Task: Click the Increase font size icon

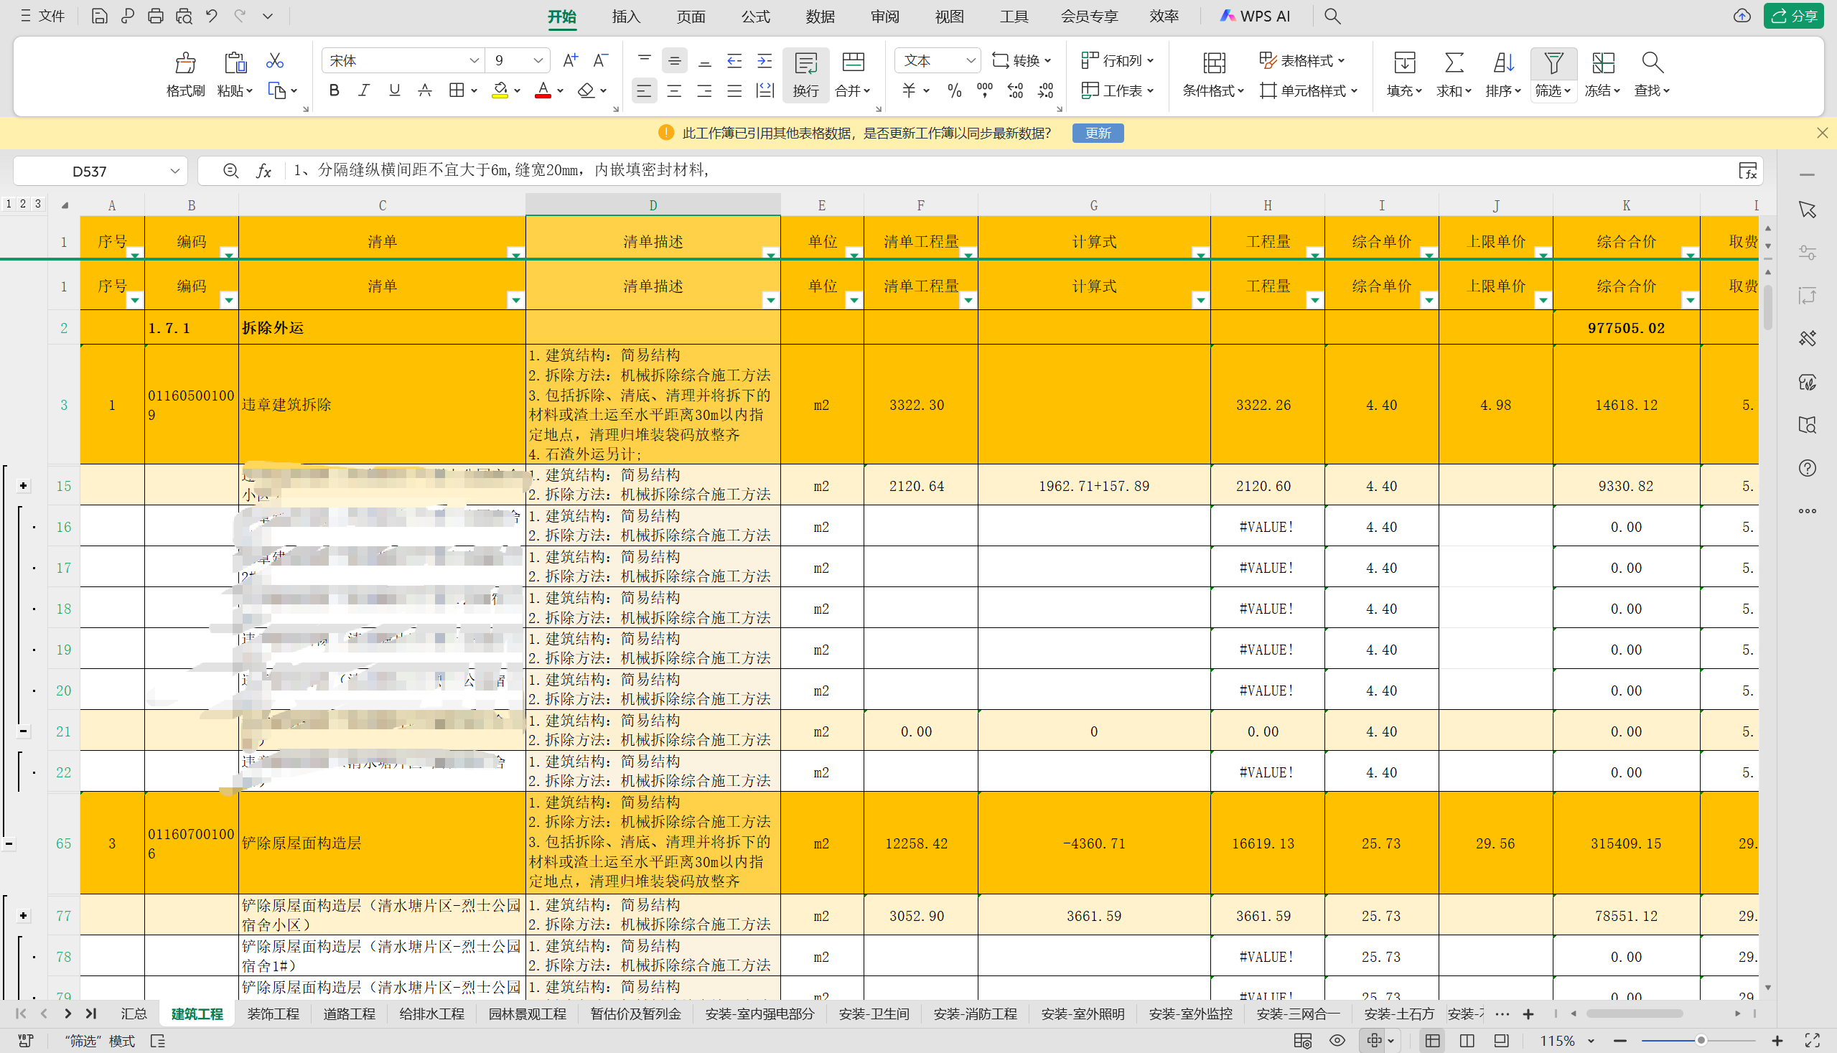Action: [570, 61]
